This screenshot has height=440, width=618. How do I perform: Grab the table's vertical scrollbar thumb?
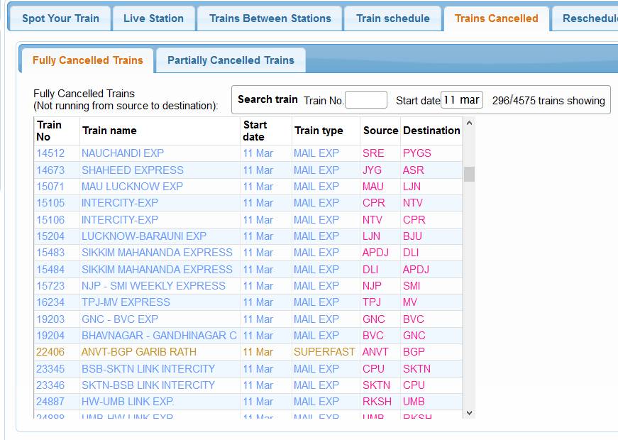[x=469, y=175]
